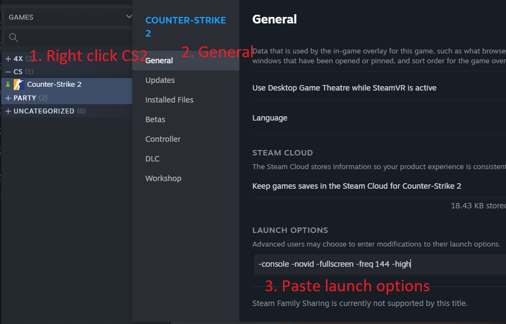Switch to the Workshop tab
Viewport: 506px width, 324px height.
163,178
